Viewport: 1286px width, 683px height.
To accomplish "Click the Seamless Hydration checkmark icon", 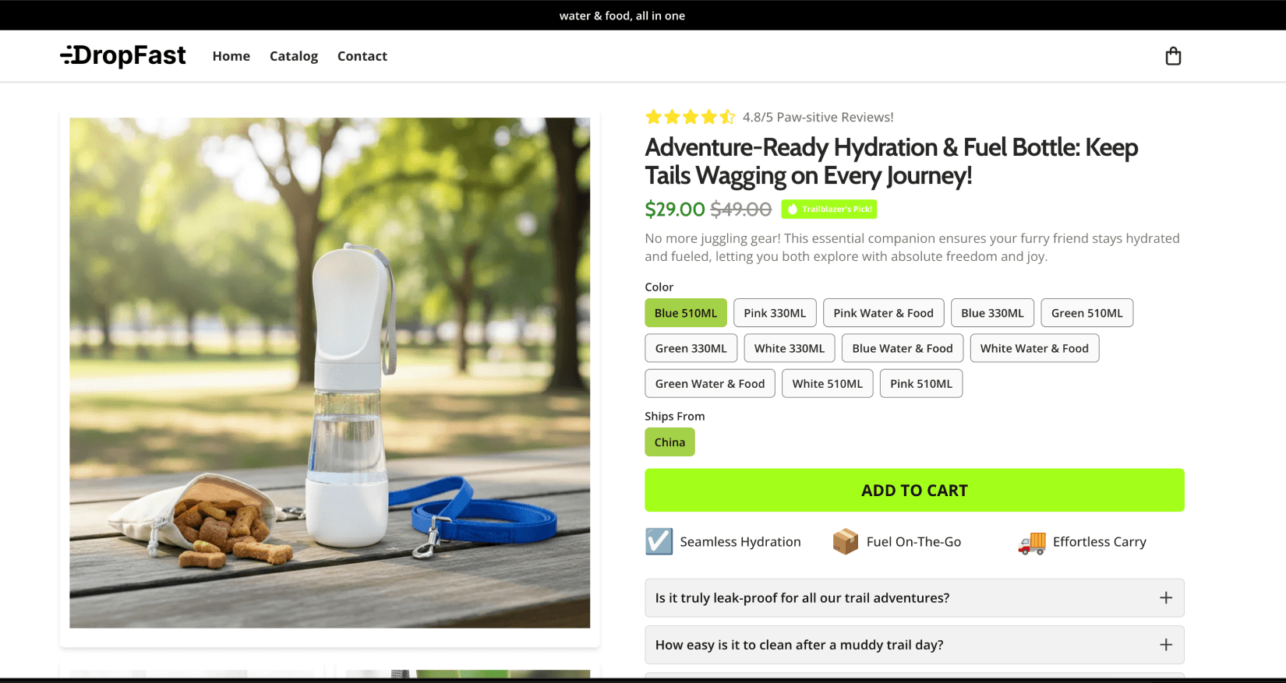I will pyautogui.click(x=659, y=541).
